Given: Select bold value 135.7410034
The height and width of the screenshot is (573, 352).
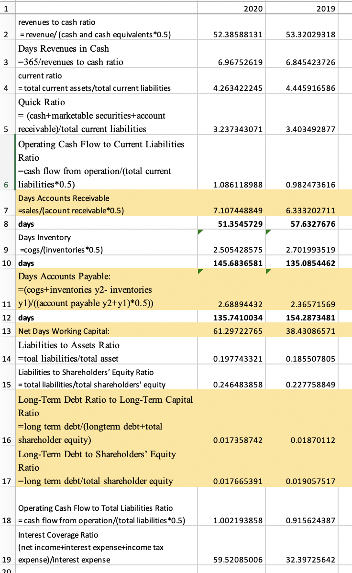Looking at the screenshot, I should point(231,317).
